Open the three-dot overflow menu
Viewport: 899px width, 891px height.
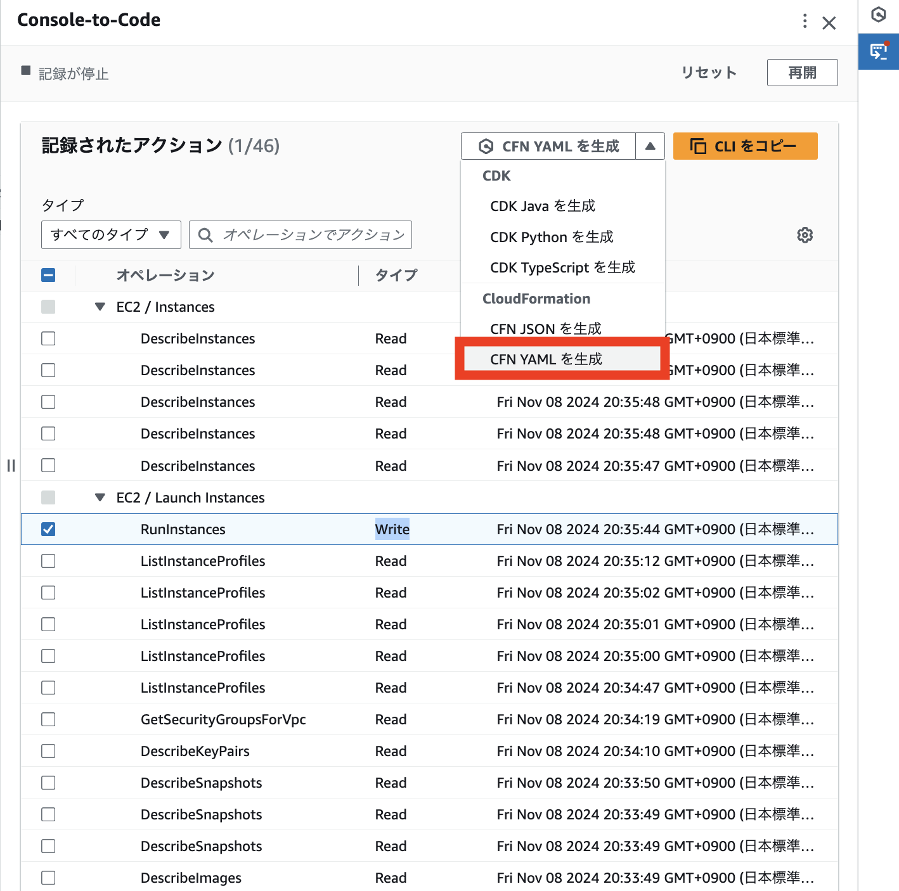pyautogui.click(x=804, y=21)
